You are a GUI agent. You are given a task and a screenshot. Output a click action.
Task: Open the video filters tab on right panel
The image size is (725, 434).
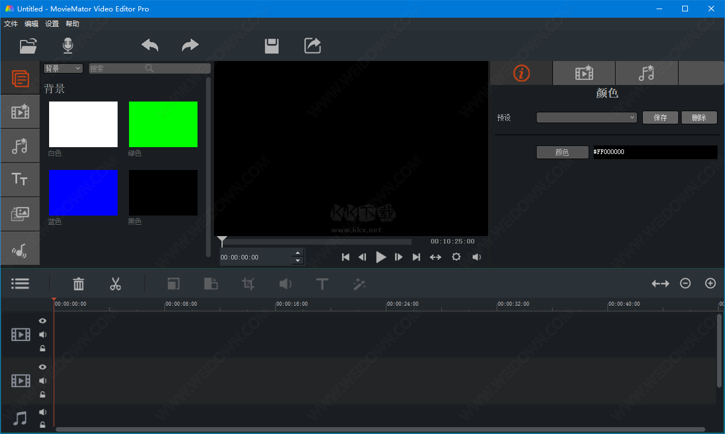click(583, 73)
